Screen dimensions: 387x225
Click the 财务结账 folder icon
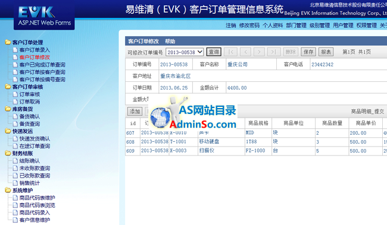(8, 153)
